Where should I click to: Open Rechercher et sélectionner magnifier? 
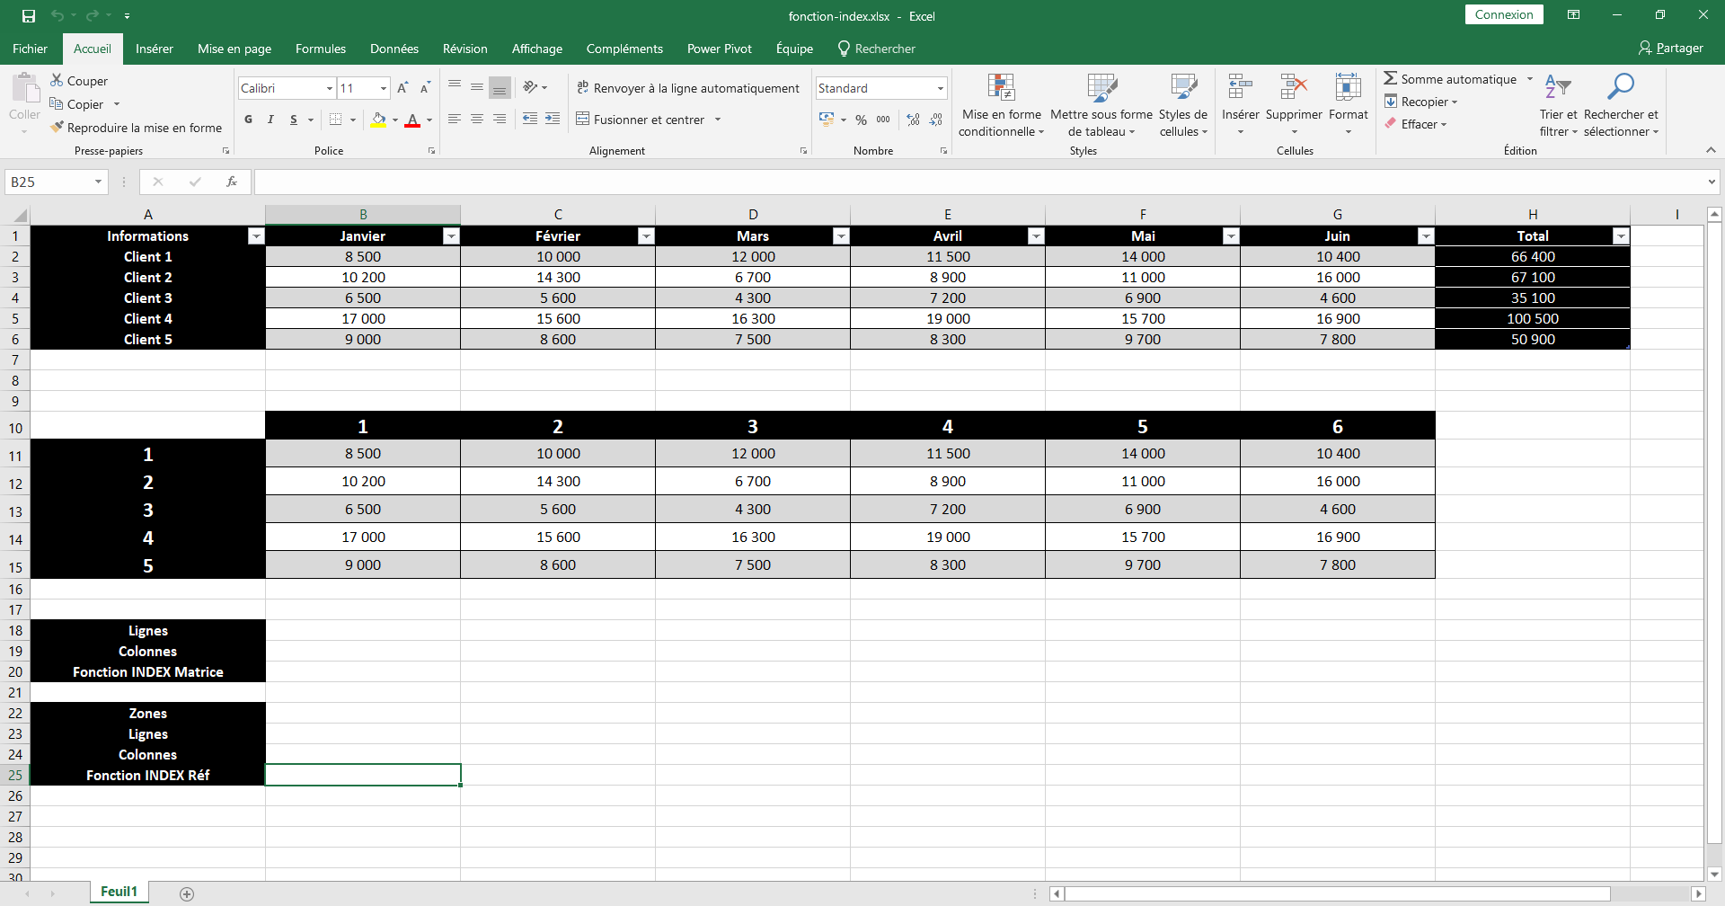1621,88
